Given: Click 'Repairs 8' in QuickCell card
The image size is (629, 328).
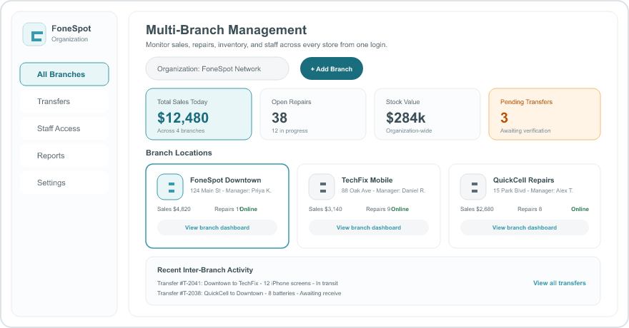Looking at the screenshot, I should click(x=530, y=209).
